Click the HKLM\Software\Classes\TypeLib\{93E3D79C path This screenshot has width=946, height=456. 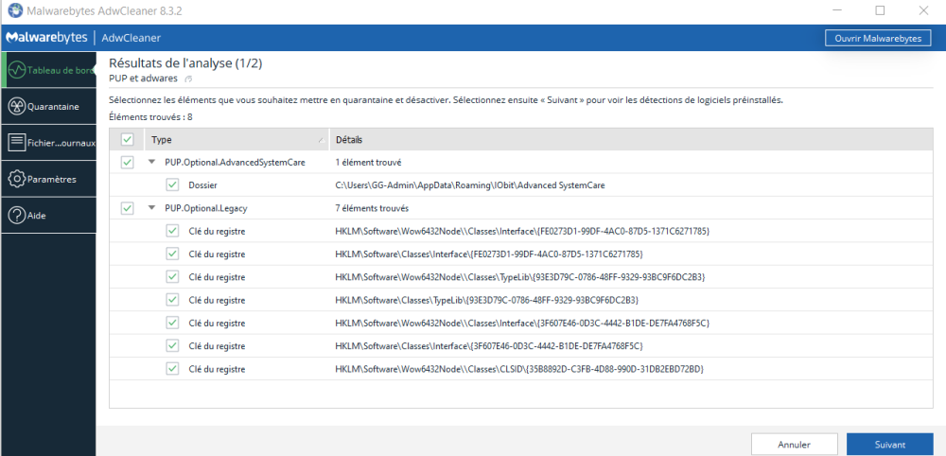487,300
